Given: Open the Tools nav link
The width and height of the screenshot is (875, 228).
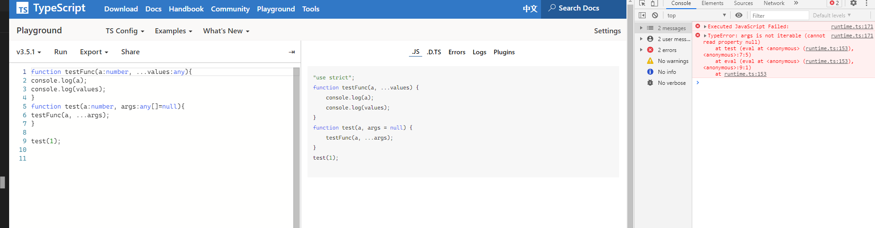Looking at the screenshot, I should pos(311,9).
